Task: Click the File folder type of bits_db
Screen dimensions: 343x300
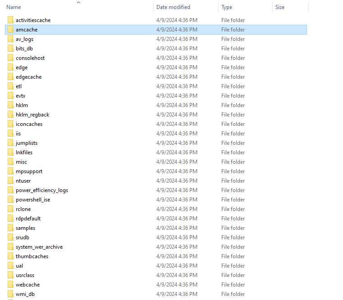Action: [233, 49]
